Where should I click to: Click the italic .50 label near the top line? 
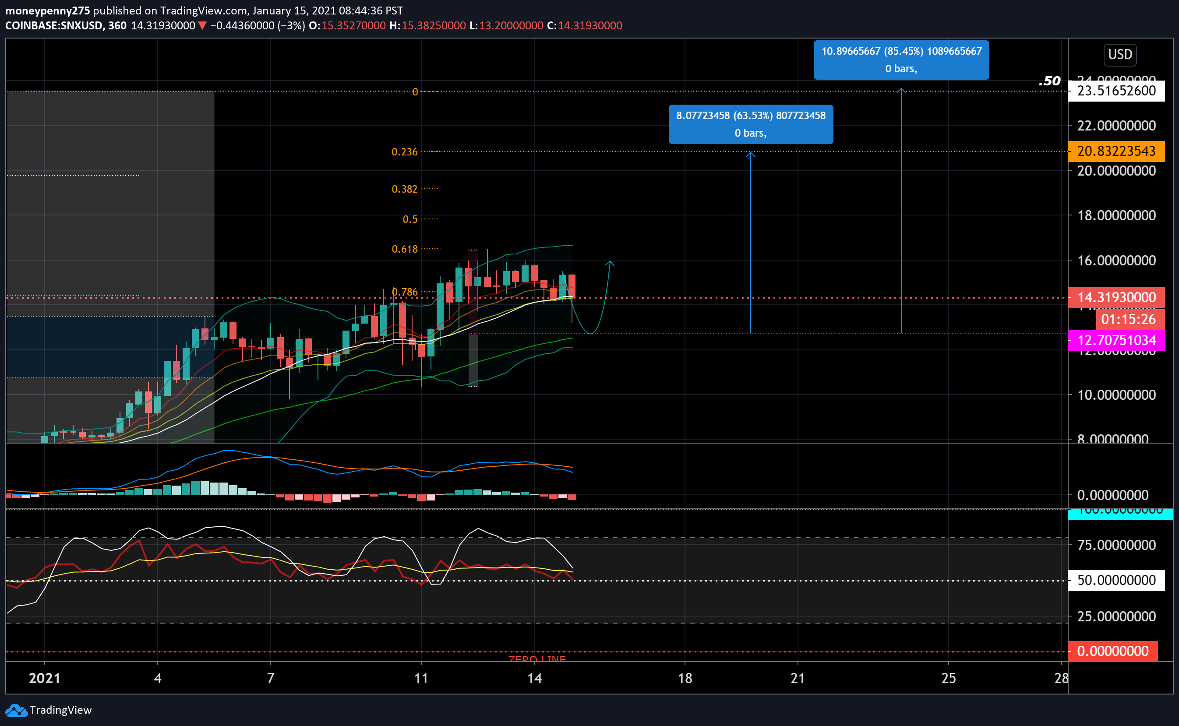point(1049,81)
